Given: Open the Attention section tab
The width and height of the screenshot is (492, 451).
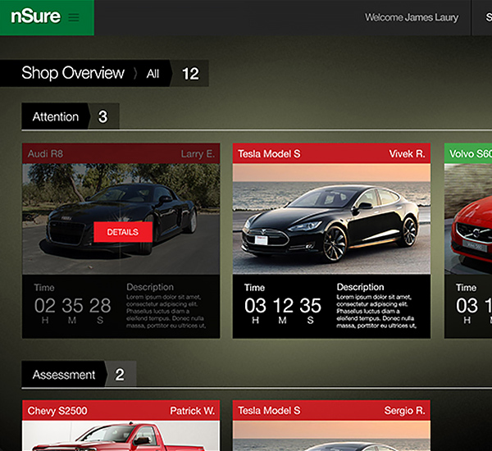Looking at the screenshot, I should 56,116.
